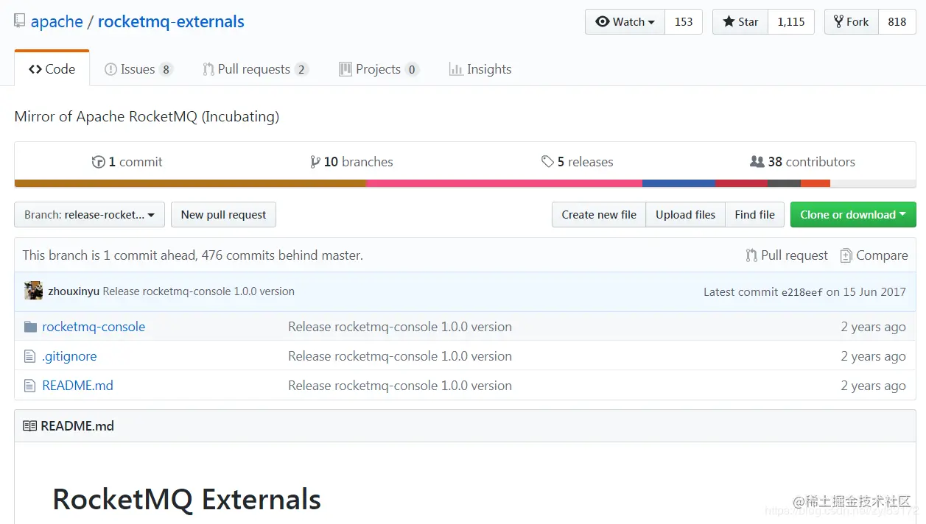
Task: Click the commit history clock icon
Action: click(98, 162)
